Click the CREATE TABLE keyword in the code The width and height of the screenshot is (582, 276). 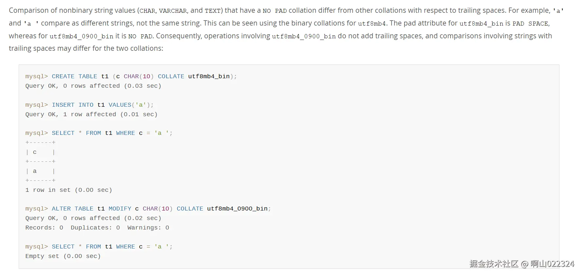coord(74,76)
